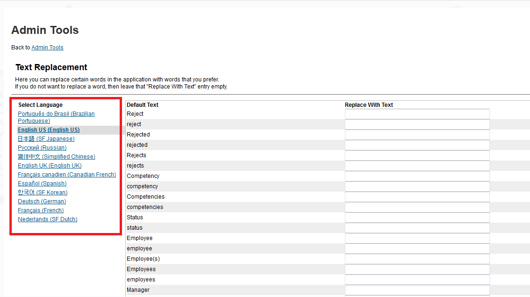530x297 pixels.
Task: Click the default text "Status" capitalized
Action: 135,217
